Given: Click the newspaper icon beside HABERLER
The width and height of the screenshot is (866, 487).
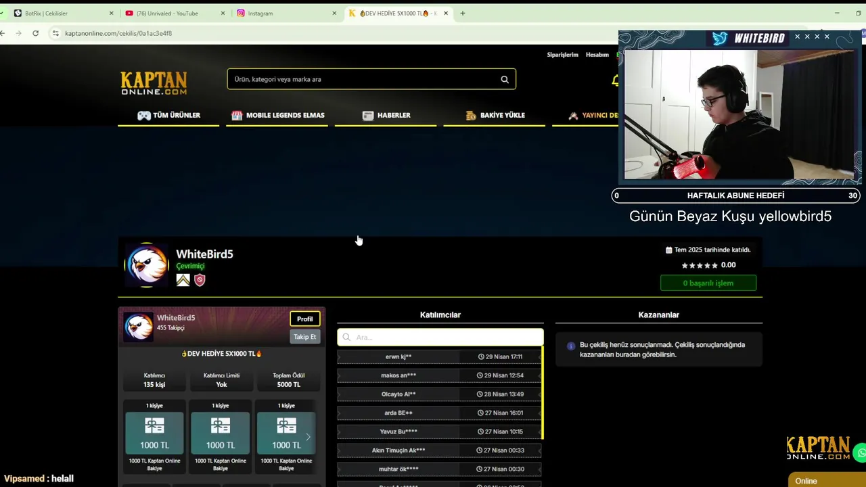Looking at the screenshot, I should pos(368,116).
